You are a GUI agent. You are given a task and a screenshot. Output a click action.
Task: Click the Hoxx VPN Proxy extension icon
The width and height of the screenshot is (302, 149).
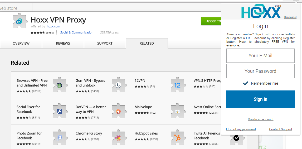20,21
